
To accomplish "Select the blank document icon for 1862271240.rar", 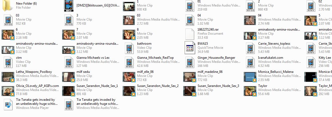I will pos(190,34).
